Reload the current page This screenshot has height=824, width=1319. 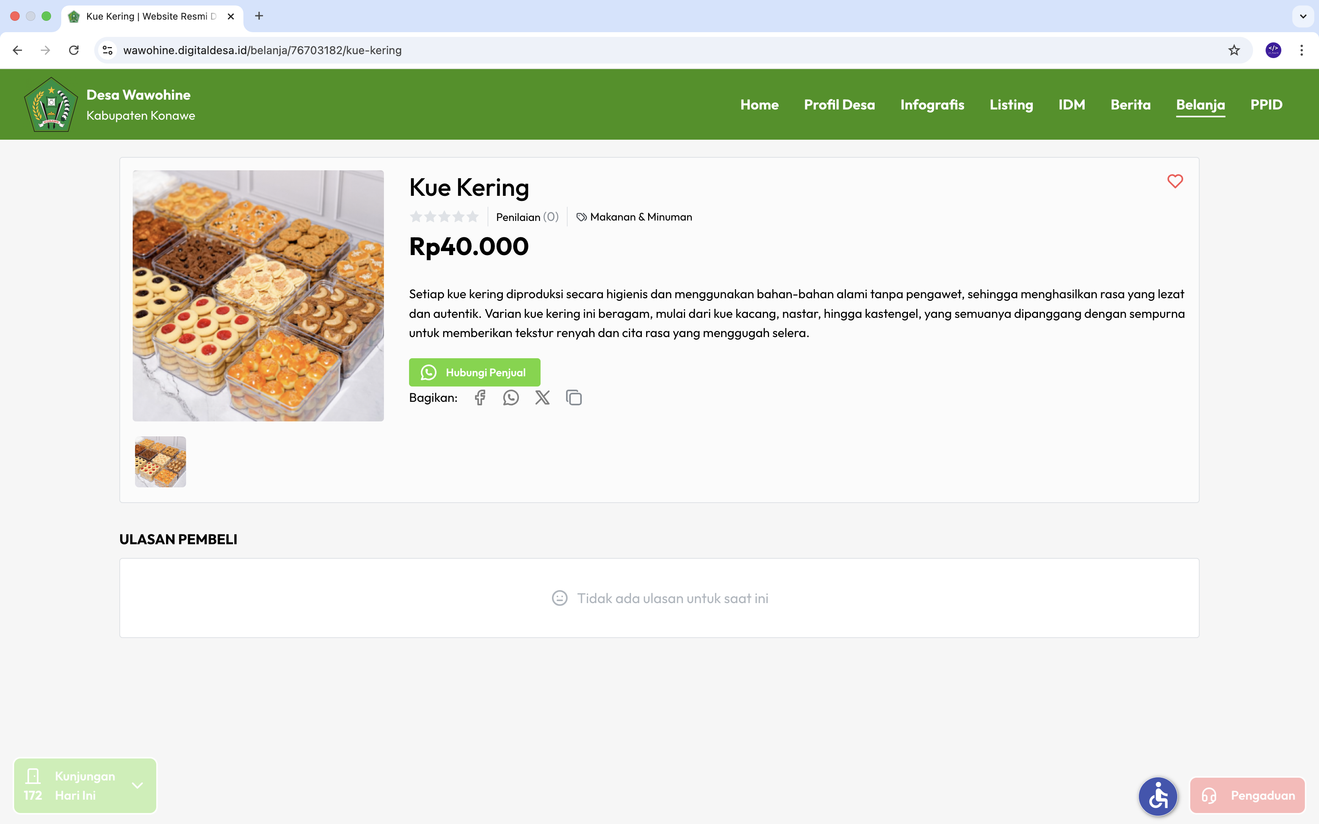tap(74, 50)
